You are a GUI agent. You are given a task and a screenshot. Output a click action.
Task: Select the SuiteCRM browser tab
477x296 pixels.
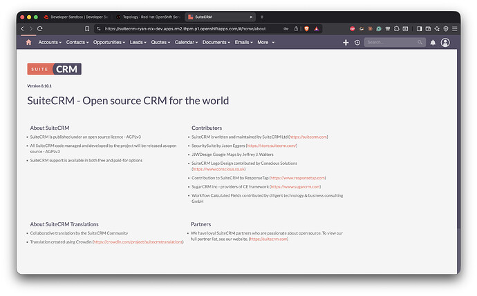[221, 17]
